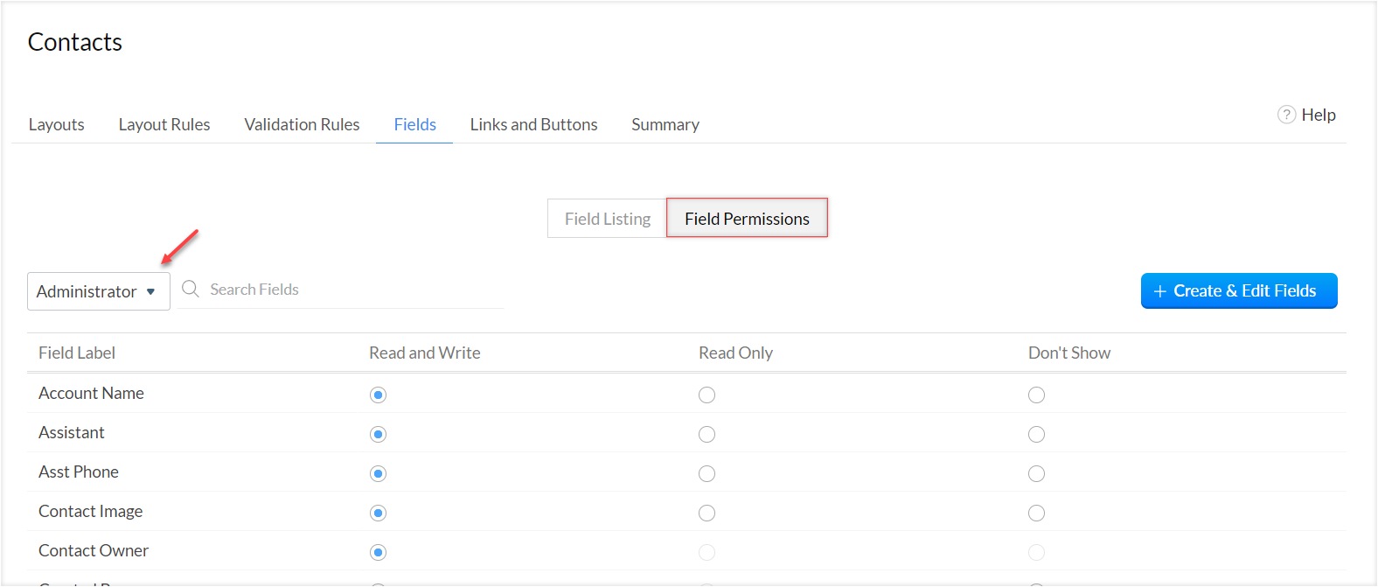Click the plus icon on Create & Edit Fields

1160,291
